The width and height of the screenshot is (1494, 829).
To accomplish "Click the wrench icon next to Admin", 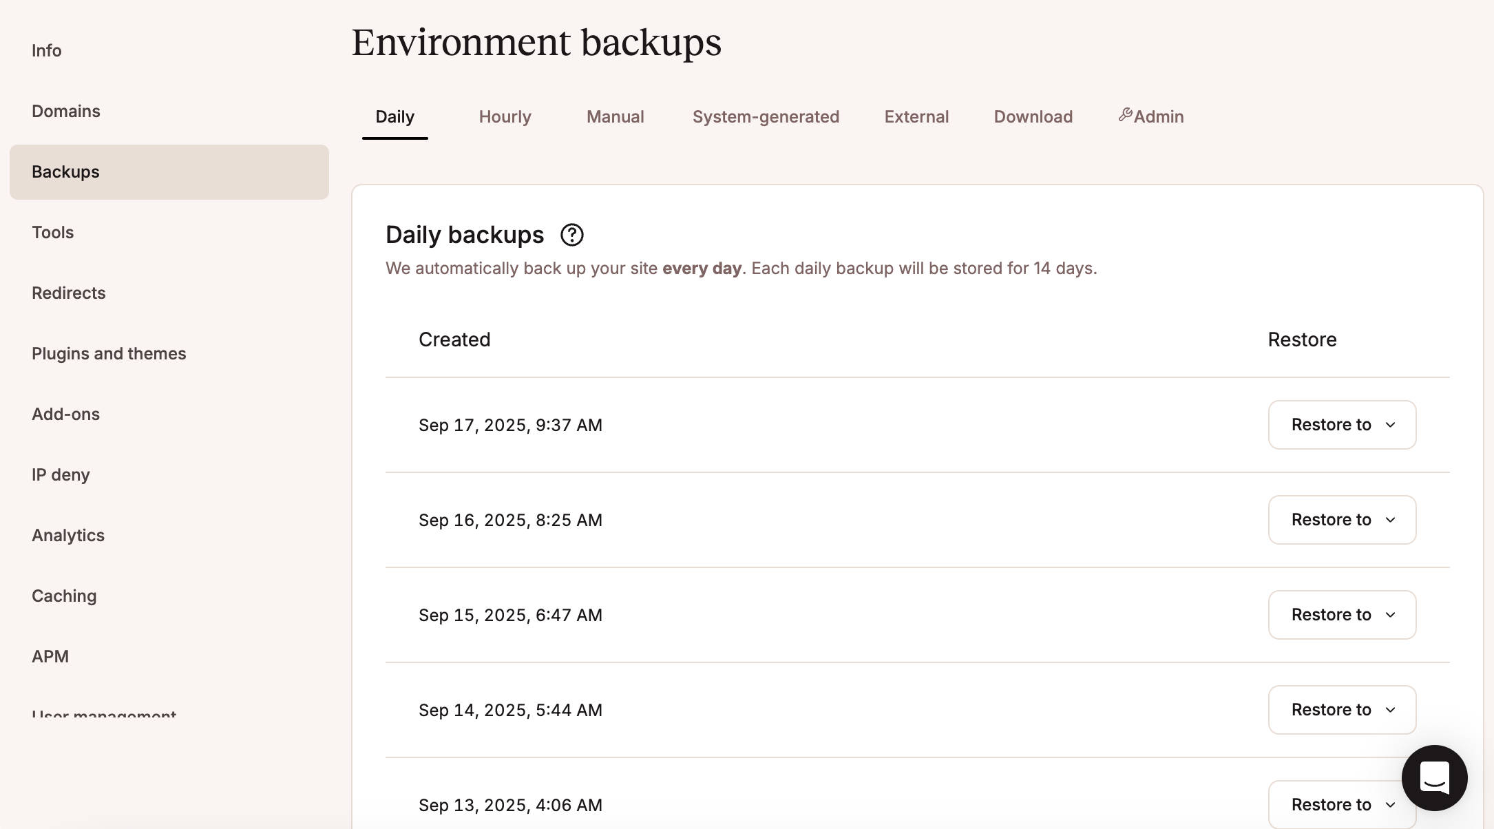I will [1126, 114].
